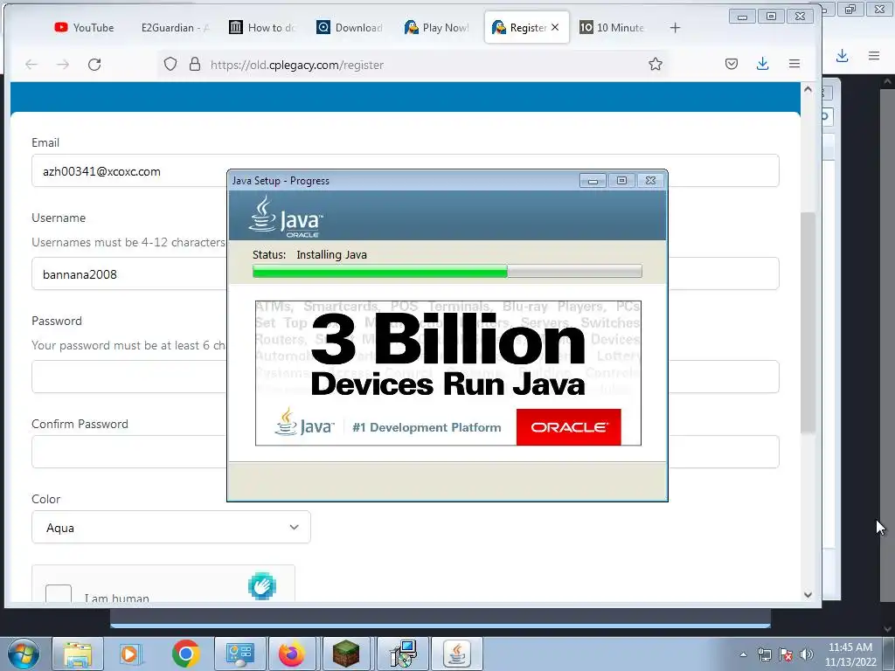The image size is (895, 671).
Task: Reload the current page
Action: (94, 65)
